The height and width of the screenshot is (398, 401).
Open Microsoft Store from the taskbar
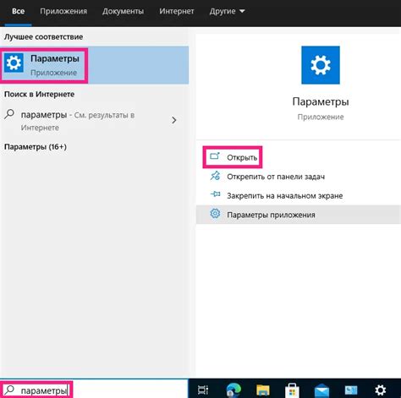292,390
